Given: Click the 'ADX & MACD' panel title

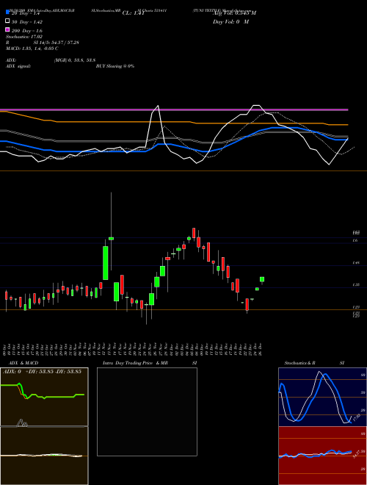Looking at the screenshot, I should (23, 363).
